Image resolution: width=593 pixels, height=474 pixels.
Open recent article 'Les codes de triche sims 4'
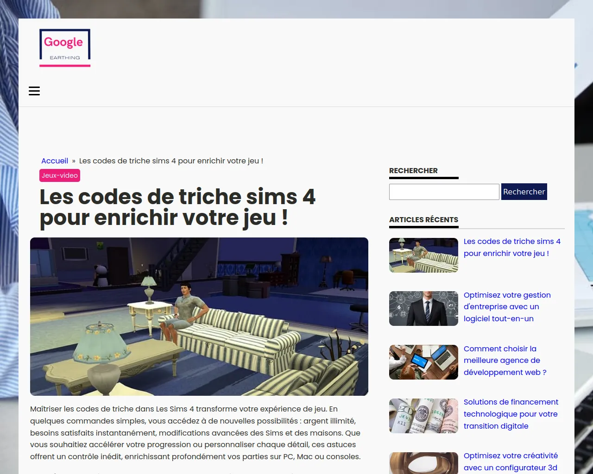(512, 248)
